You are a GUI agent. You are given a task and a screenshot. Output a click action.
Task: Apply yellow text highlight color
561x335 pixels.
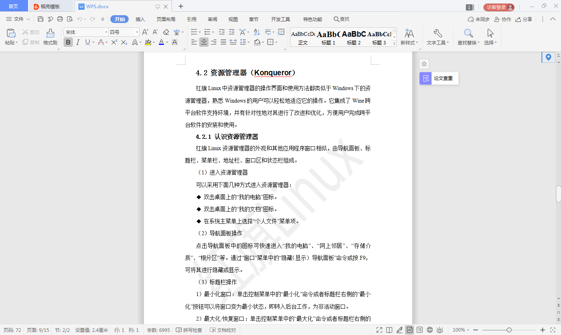[148, 42]
